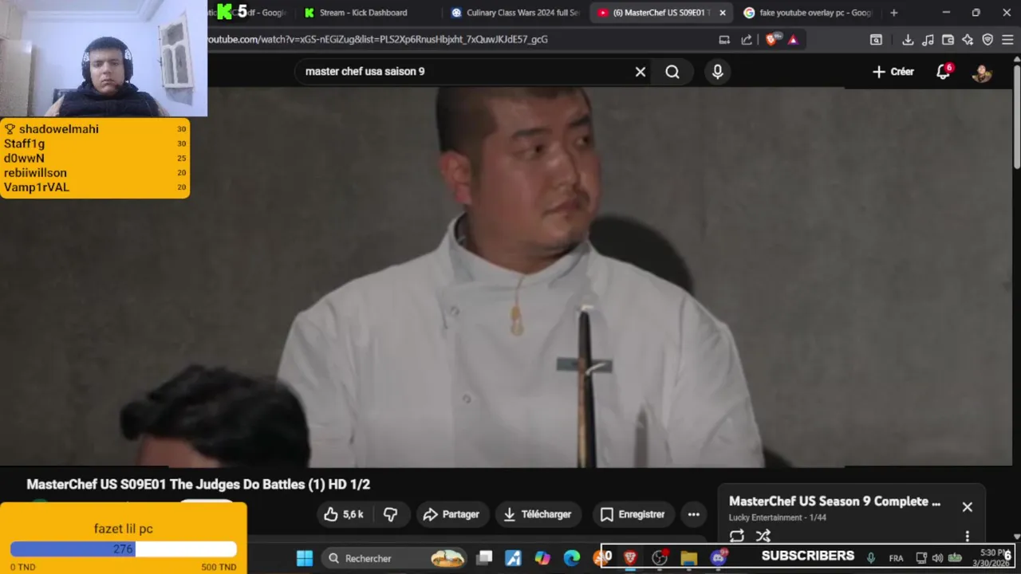Launch Copilot from taskbar
Screen dimensions: 1021x574
click(542, 558)
